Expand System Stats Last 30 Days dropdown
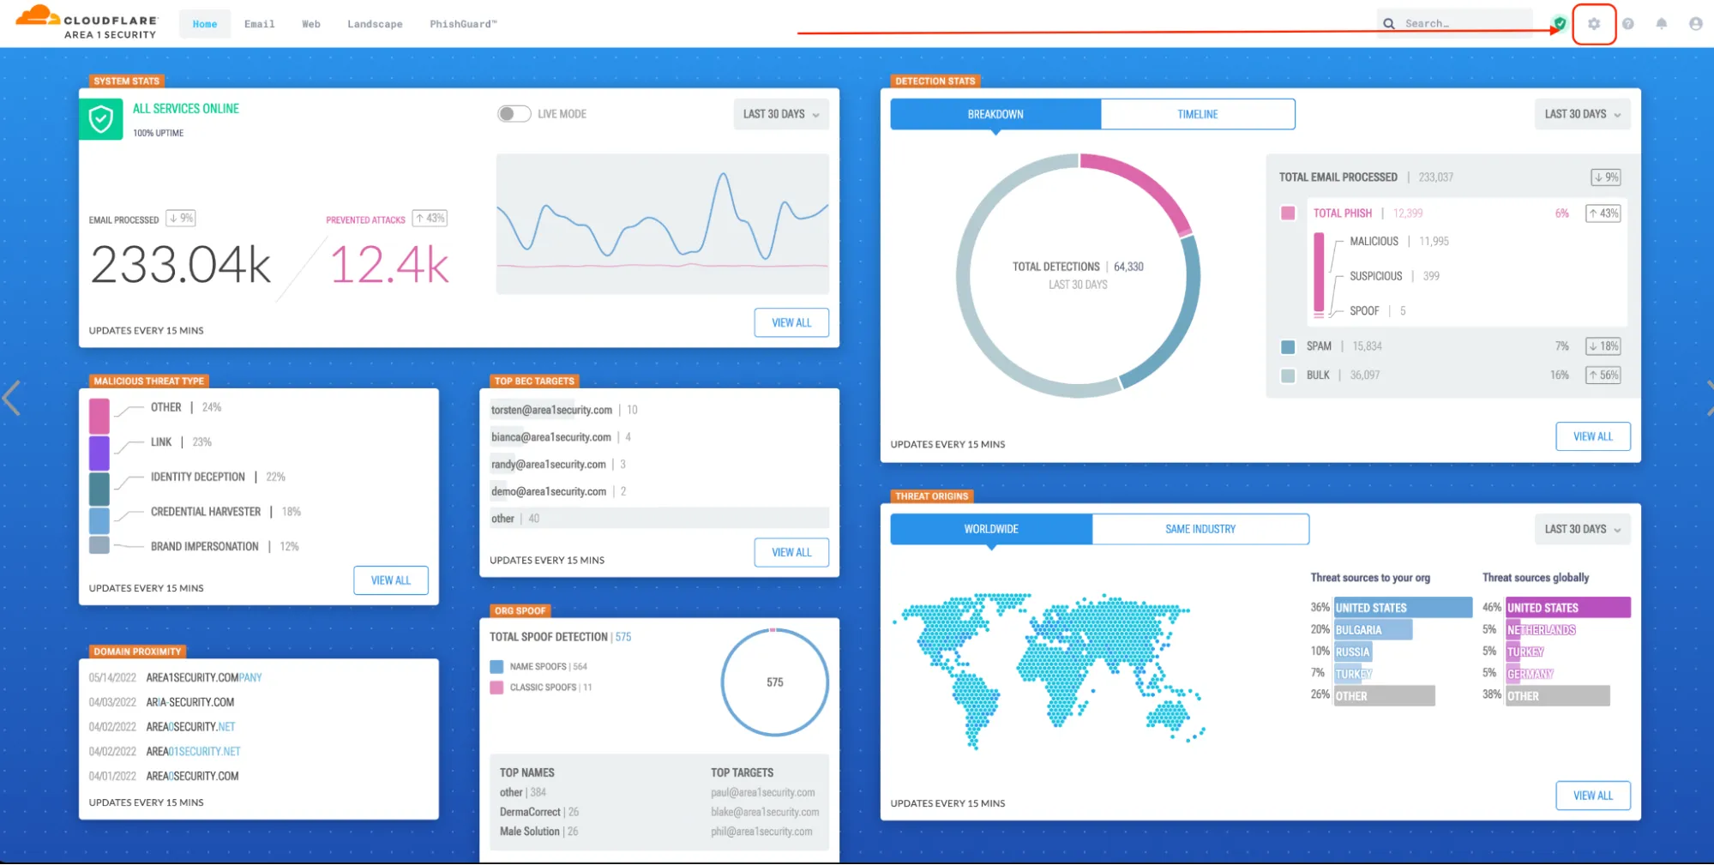Screen dimensions: 1714x865 (x=780, y=114)
